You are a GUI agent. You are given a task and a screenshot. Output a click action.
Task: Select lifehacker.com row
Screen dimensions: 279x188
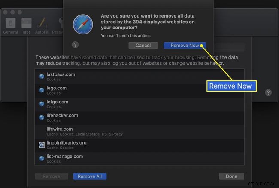pos(139,118)
